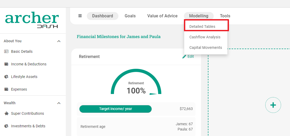Click the pencil icon next to Edit
This screenshot has width=290, height=136.
(184, 56)
